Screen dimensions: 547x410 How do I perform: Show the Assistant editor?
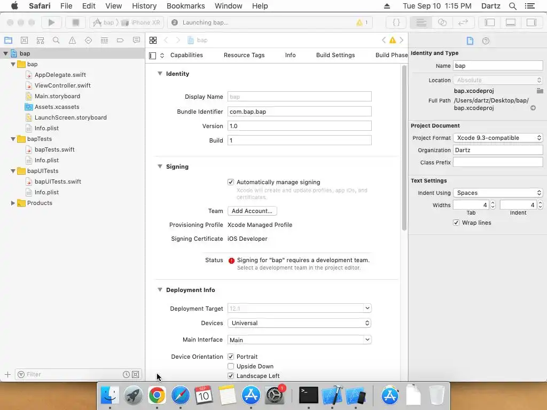point(442,22)
